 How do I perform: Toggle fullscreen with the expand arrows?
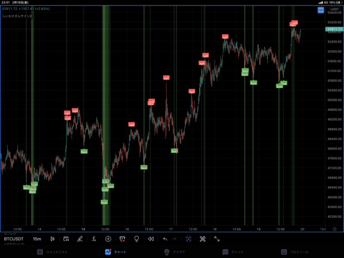(x=217, y=239)
